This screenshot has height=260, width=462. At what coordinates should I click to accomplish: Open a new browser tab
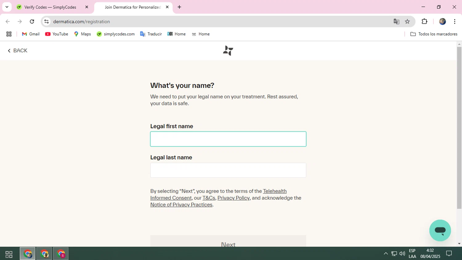pyautogui.click(x=179, y=7)
